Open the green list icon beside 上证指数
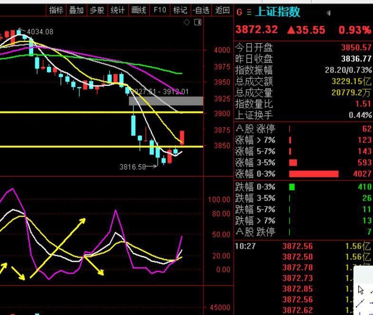 [249, 12]
